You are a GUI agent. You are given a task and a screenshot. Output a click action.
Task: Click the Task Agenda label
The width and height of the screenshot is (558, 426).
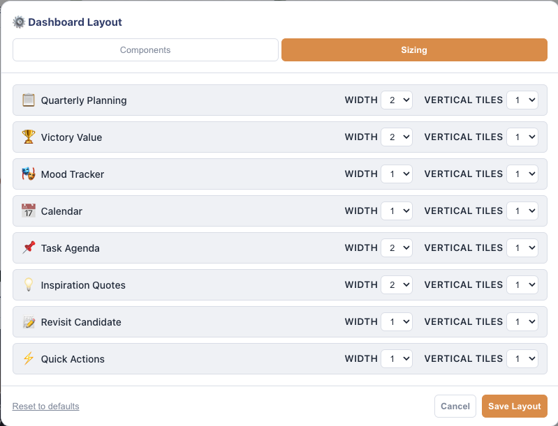pos(70,248)
